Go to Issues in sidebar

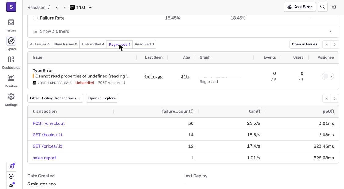coord(11,26)
